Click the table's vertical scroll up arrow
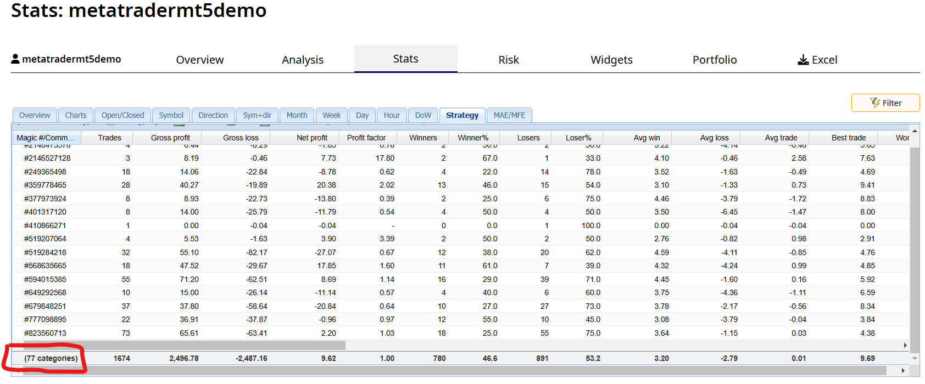The image size is (925, 384). tap(915, 131)
